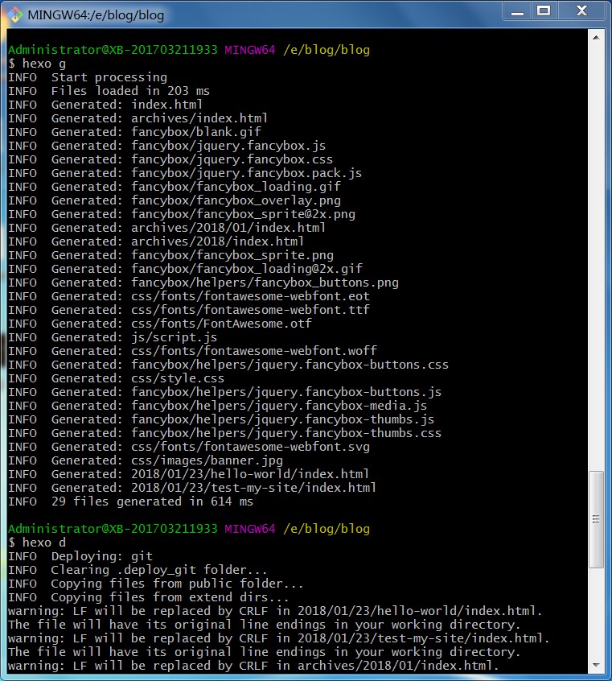Click 'jquery.fancybox-media.js' line
Image resolution: width=612 pixels, height=681 pixels.
218,406
